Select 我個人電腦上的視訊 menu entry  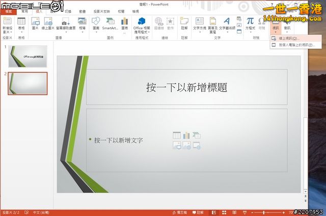click(x=295, y=45)
